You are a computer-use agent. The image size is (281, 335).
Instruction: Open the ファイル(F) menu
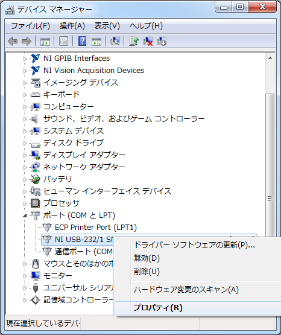point(31,26)
